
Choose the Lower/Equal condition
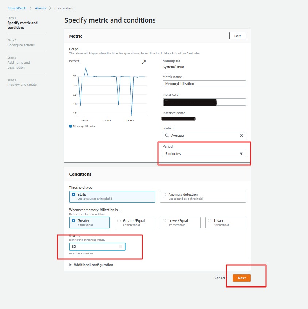tap(164, 221)
